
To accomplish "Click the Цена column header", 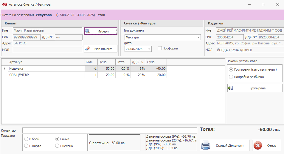I will pyautogui.click(x=106, y=62).
